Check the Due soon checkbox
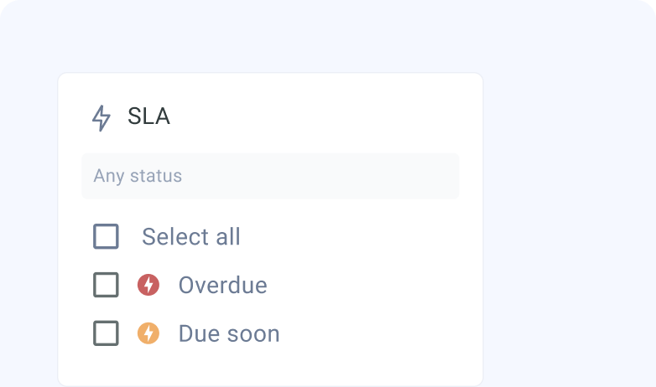Screen dimensions: 656x387 tap(106, 333)
